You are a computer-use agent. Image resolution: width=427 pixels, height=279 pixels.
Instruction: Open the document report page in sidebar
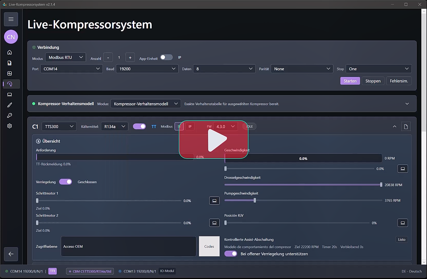click(x=10, y=63)
